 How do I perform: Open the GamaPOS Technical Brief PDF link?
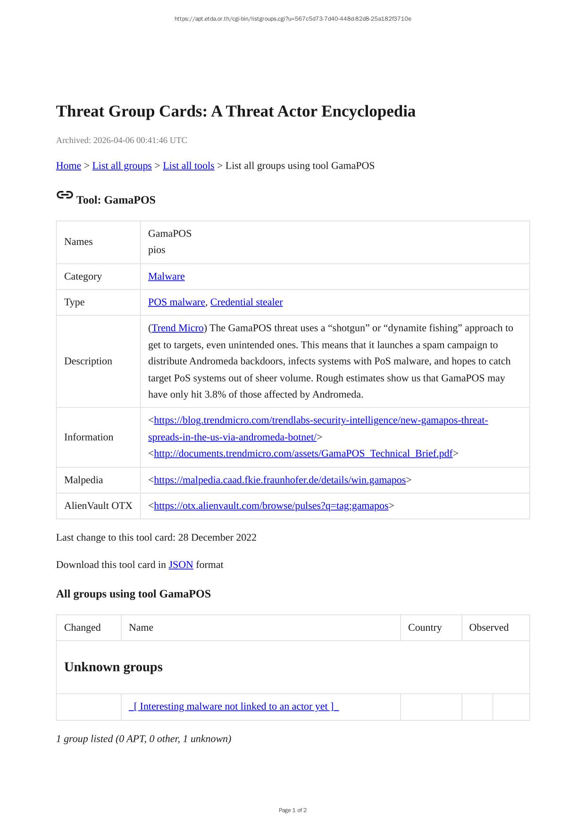pyautogui.click(x=303, y=454)
